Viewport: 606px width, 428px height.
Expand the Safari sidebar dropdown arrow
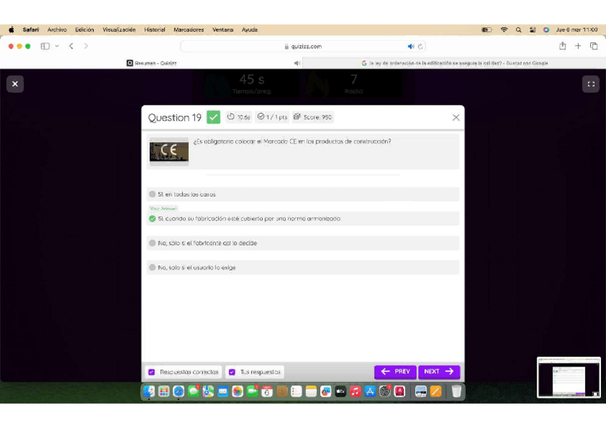(57, 46)
